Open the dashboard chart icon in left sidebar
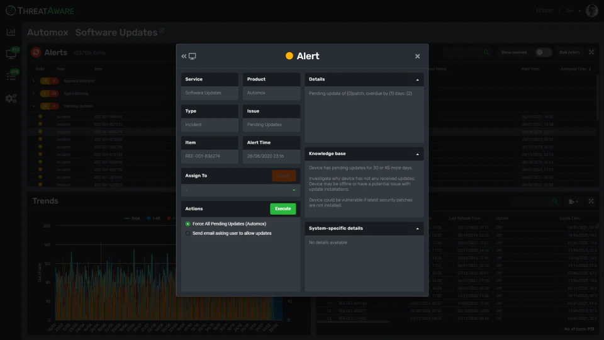 point(11,32)
